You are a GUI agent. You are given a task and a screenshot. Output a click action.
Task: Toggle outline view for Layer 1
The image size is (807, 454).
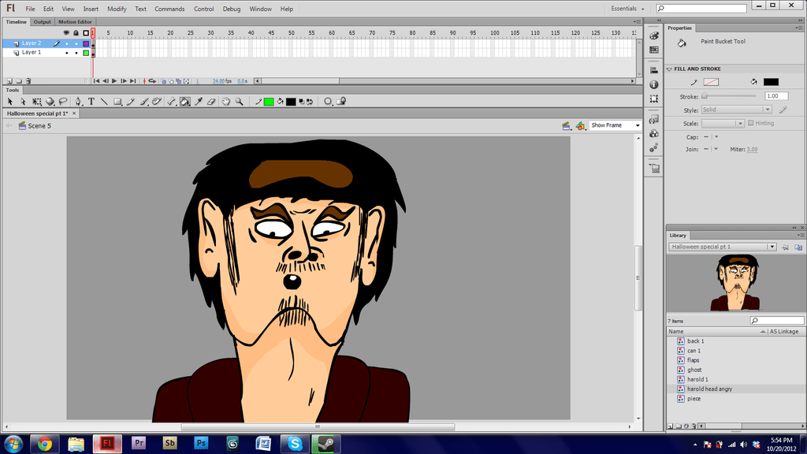(86, 53)
